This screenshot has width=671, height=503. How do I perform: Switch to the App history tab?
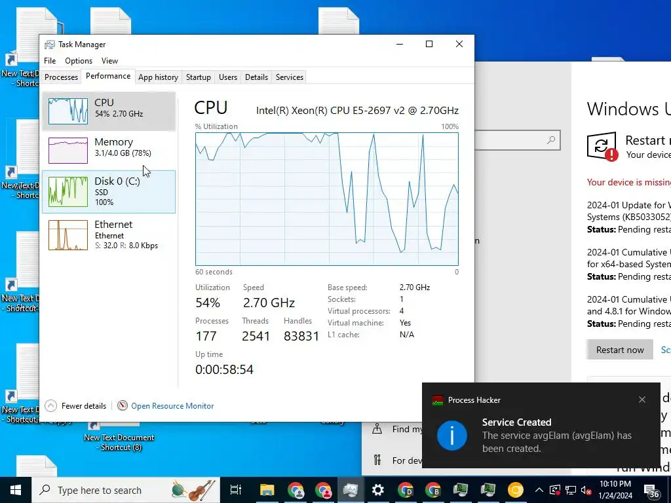(x=158, y=77)
